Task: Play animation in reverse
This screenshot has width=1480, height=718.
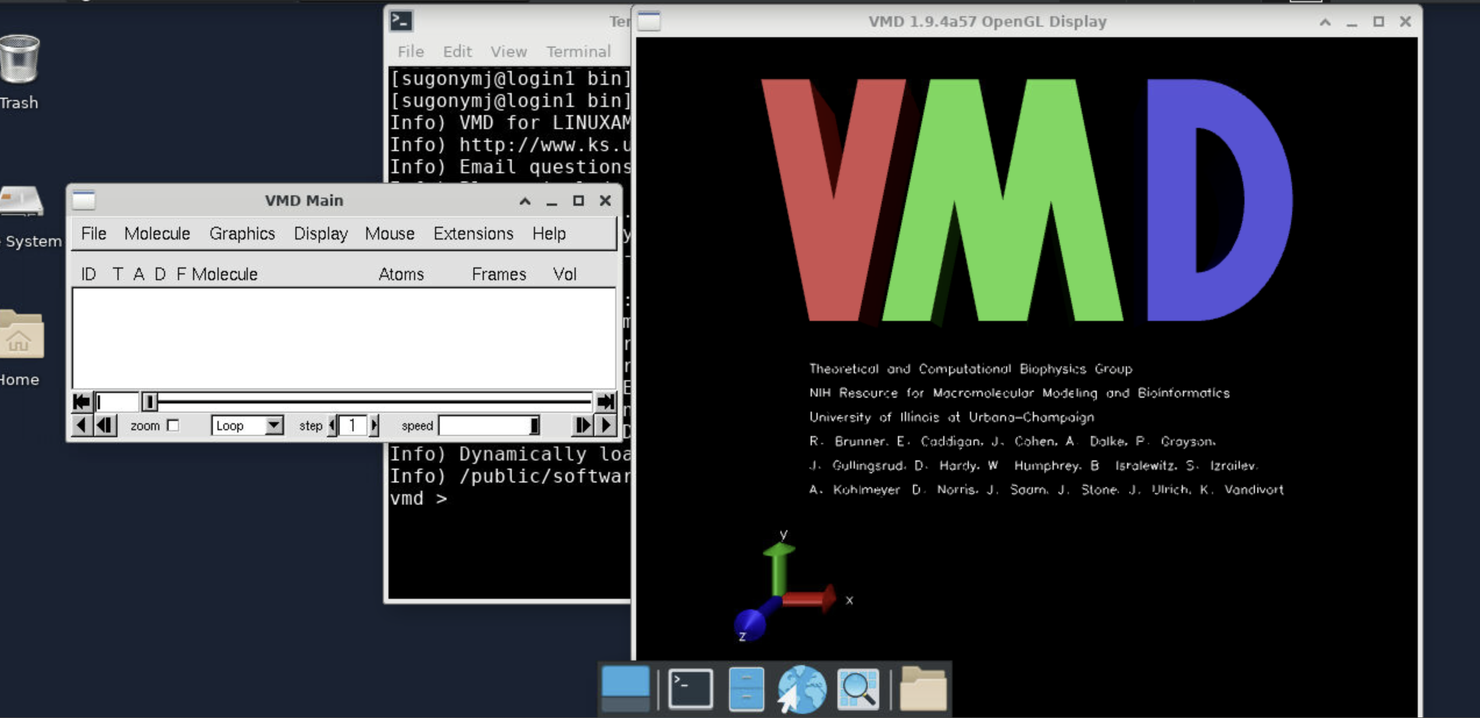Action: [x=81, y=426]
